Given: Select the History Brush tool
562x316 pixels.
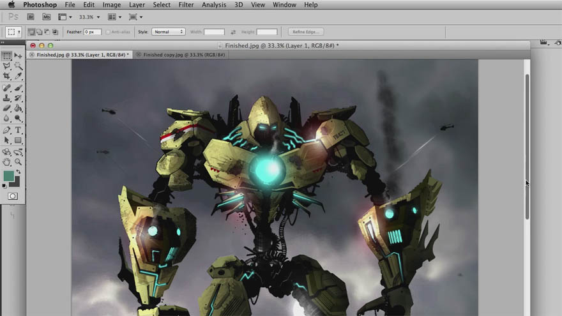Looking at the screenshot, I should click(x=18, y=98).
